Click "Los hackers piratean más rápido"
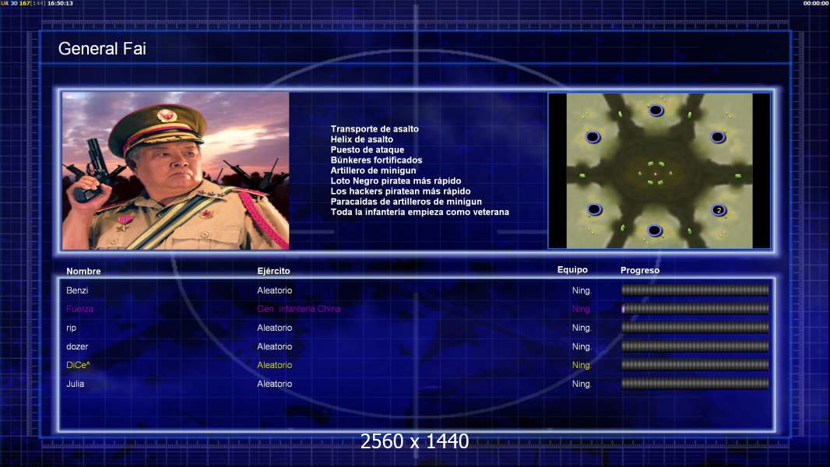This screenshot has width=830, height=467. point(401,191)
